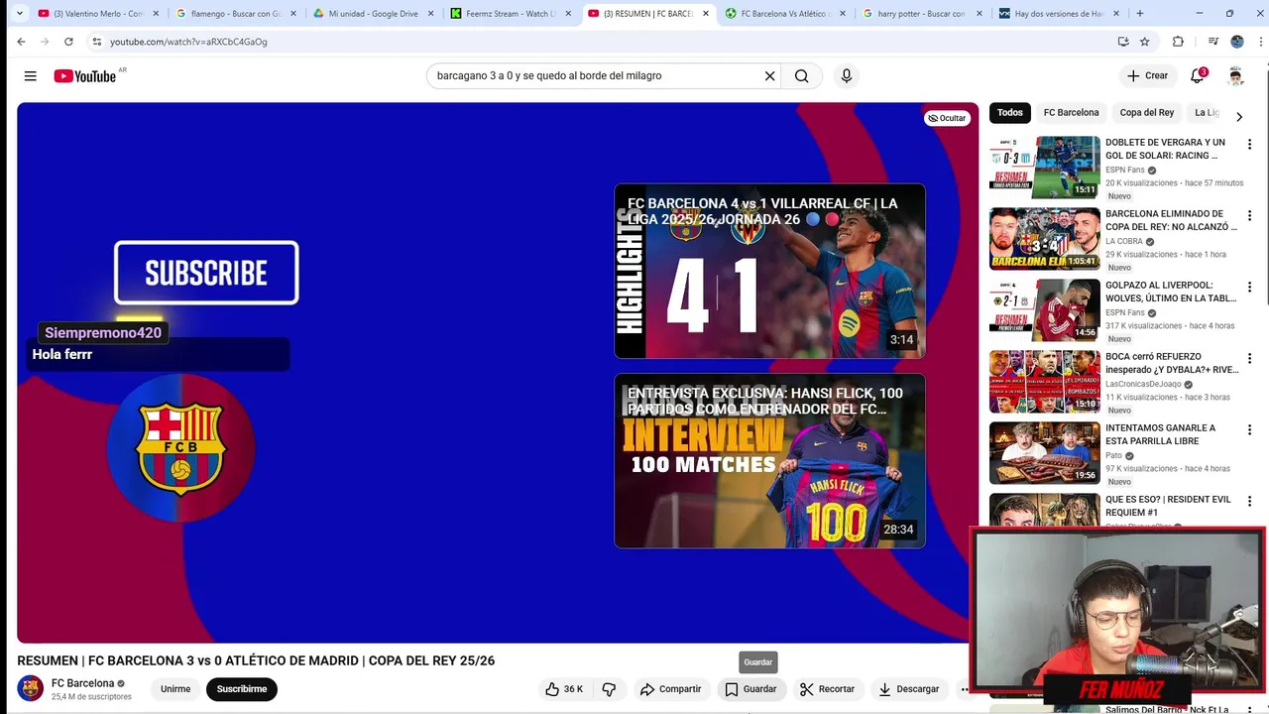
Task: Start voice search with microphone icon
Action: tap(846, 76)
